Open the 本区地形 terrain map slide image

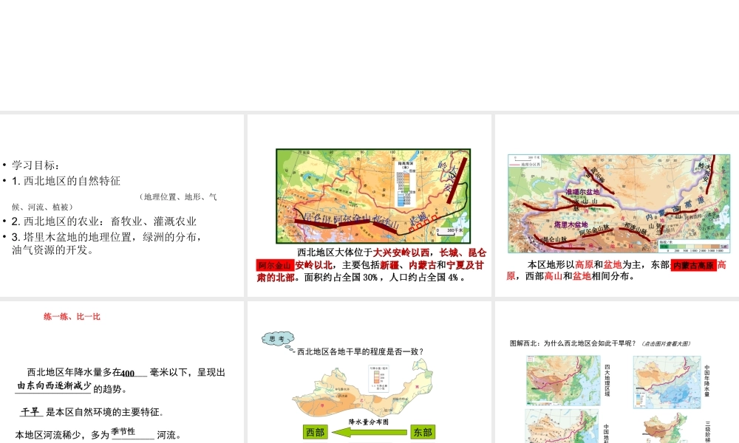[619, 204]
